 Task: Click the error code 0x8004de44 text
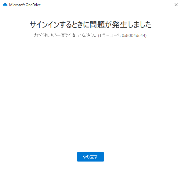134,35
